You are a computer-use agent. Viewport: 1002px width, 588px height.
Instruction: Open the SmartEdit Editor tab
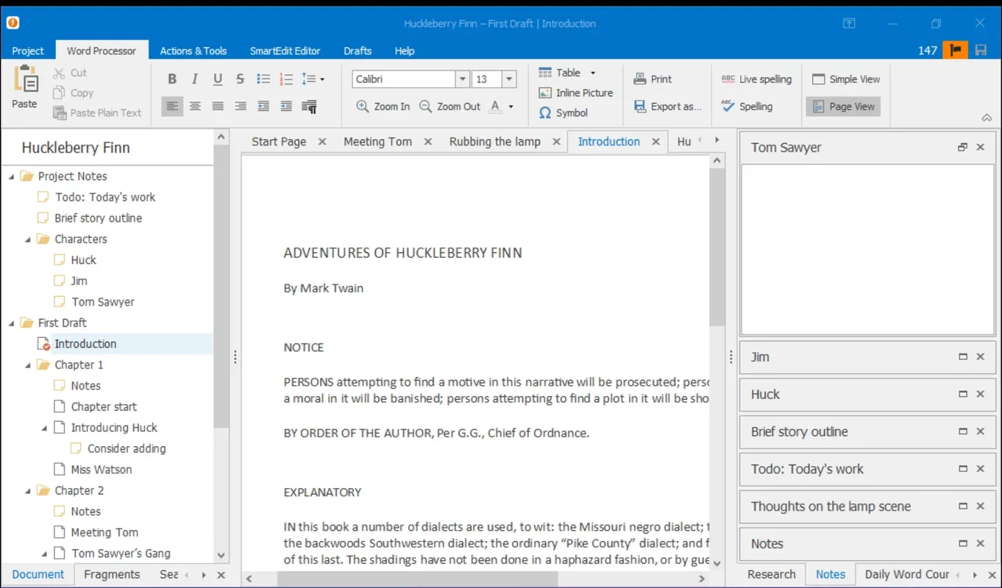pos(285,51)
